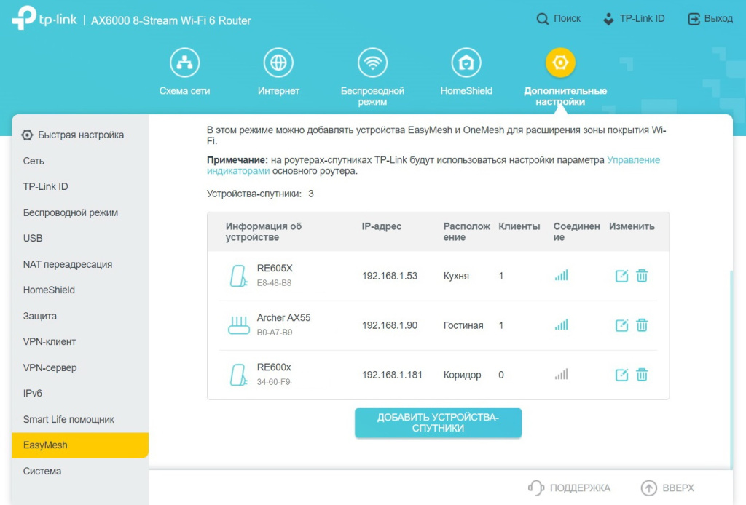Click the Кухня location cell
746x505 pixels.
[456, 276]
